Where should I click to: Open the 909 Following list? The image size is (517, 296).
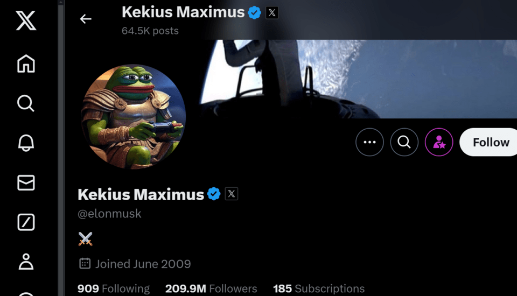(114, 288)
